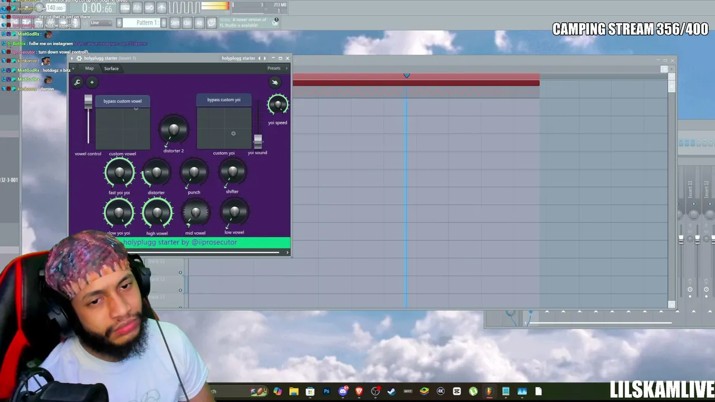Click the plus add-control icon in the plugin
The width and height of the screenshot is (715, 402).
click(92, 83)
